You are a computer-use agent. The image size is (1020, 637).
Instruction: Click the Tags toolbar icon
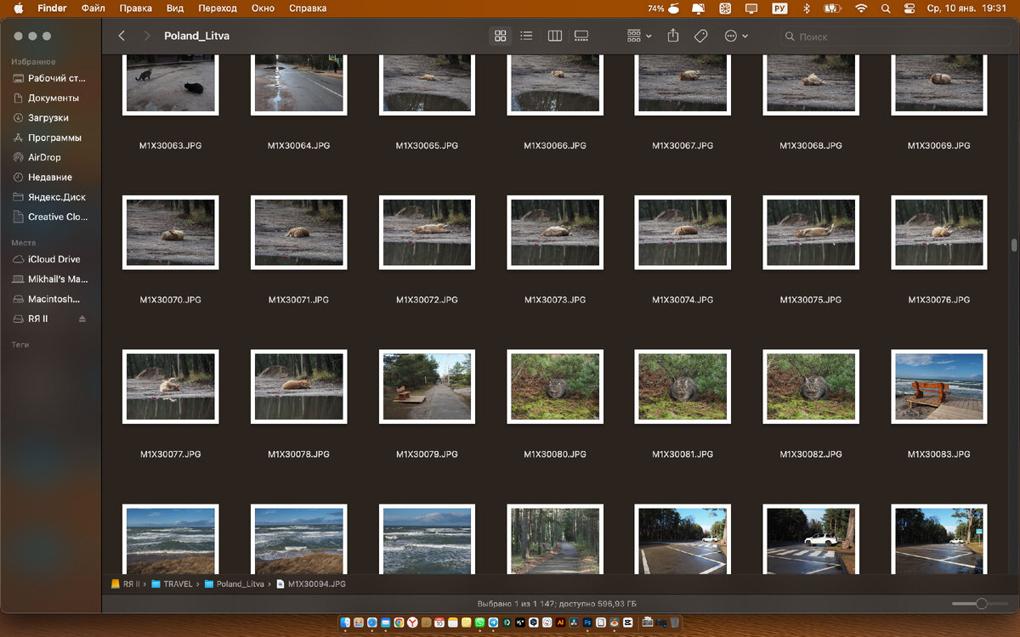(x=700, y=36)
